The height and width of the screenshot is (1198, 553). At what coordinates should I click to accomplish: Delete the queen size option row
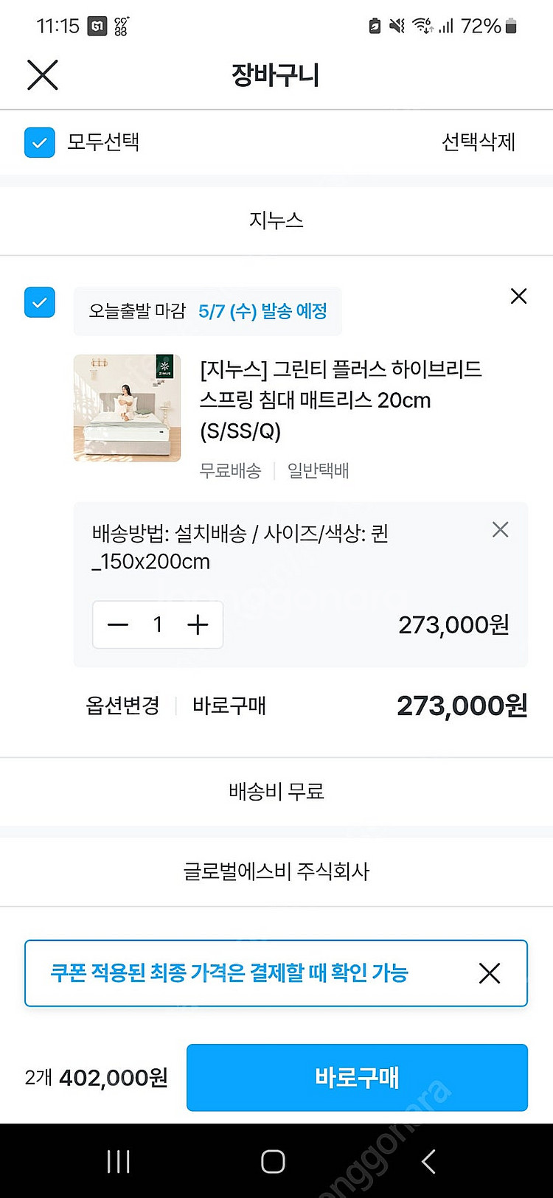(x=500, y=530)
